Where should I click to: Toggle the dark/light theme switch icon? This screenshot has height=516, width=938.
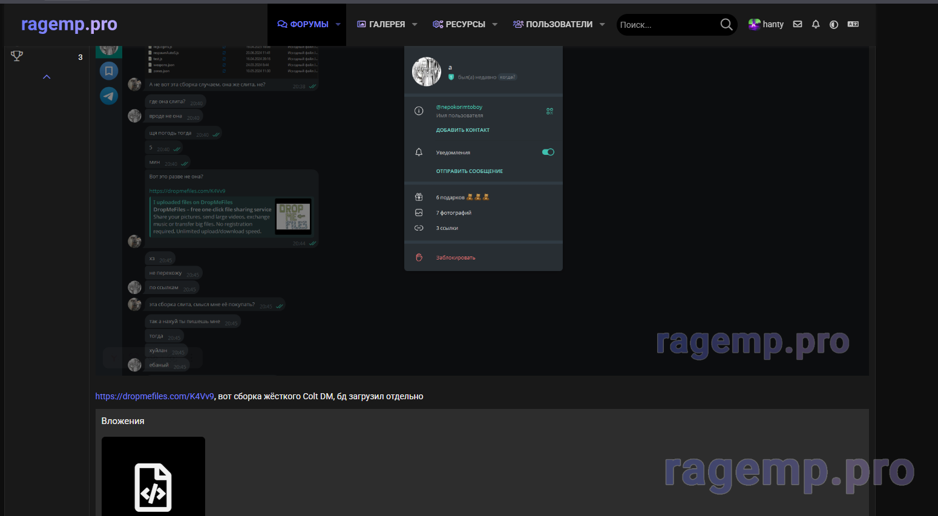tap(834, 24)
